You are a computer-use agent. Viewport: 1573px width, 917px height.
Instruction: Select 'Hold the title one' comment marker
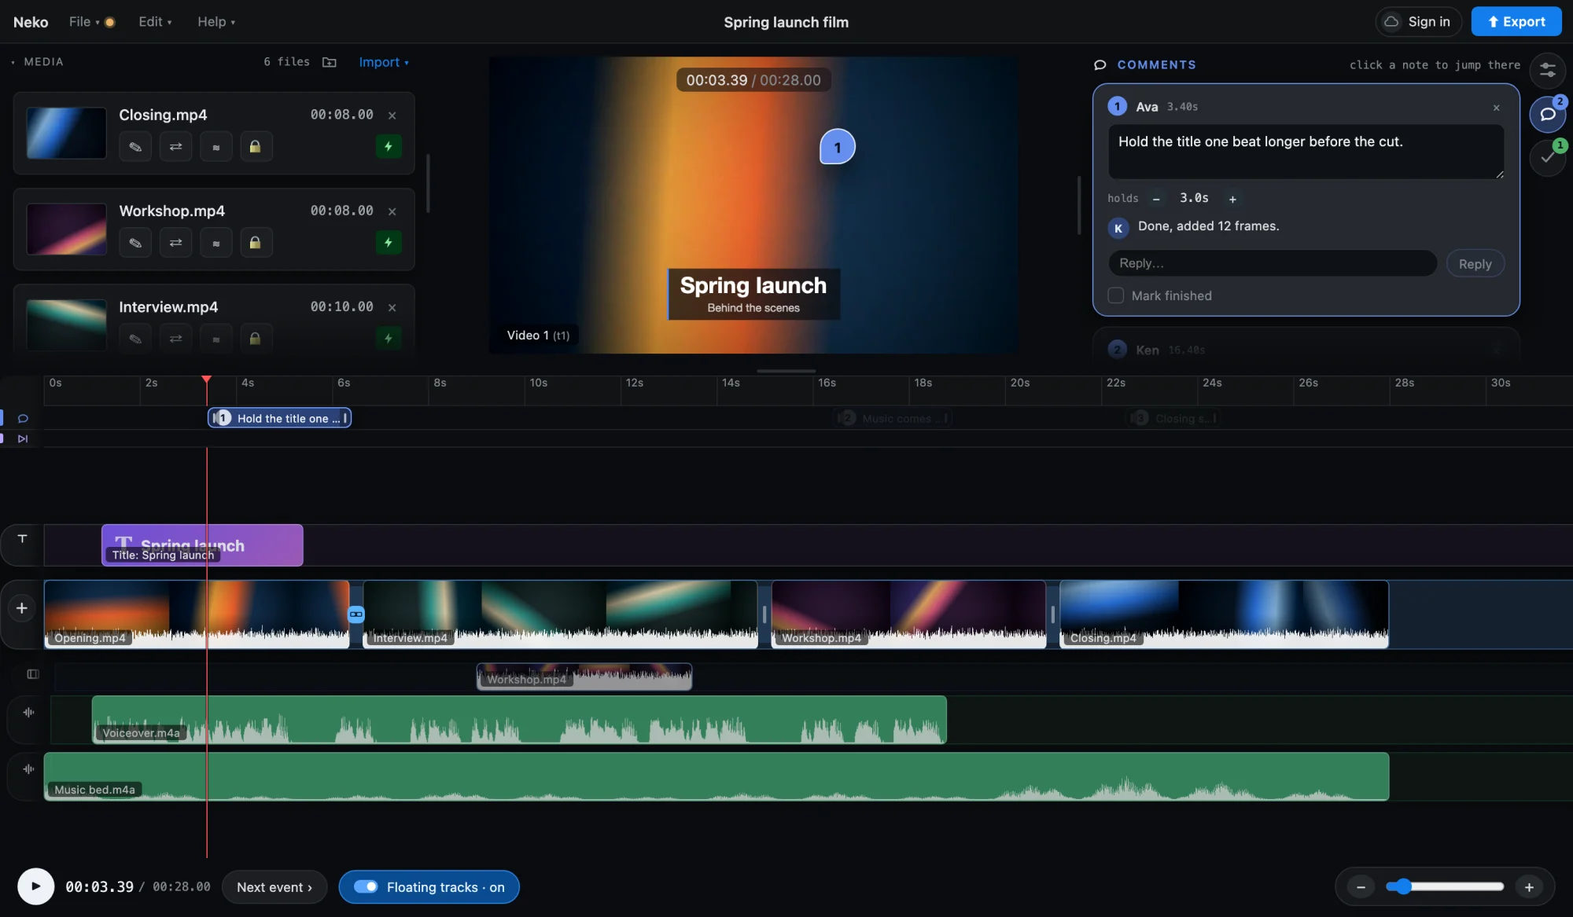(x=279, y=418)
